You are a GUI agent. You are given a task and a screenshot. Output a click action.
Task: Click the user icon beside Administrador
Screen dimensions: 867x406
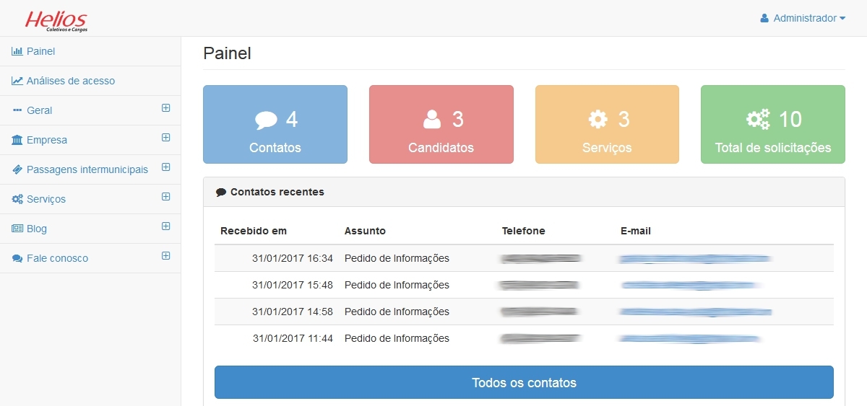(764, 18)
